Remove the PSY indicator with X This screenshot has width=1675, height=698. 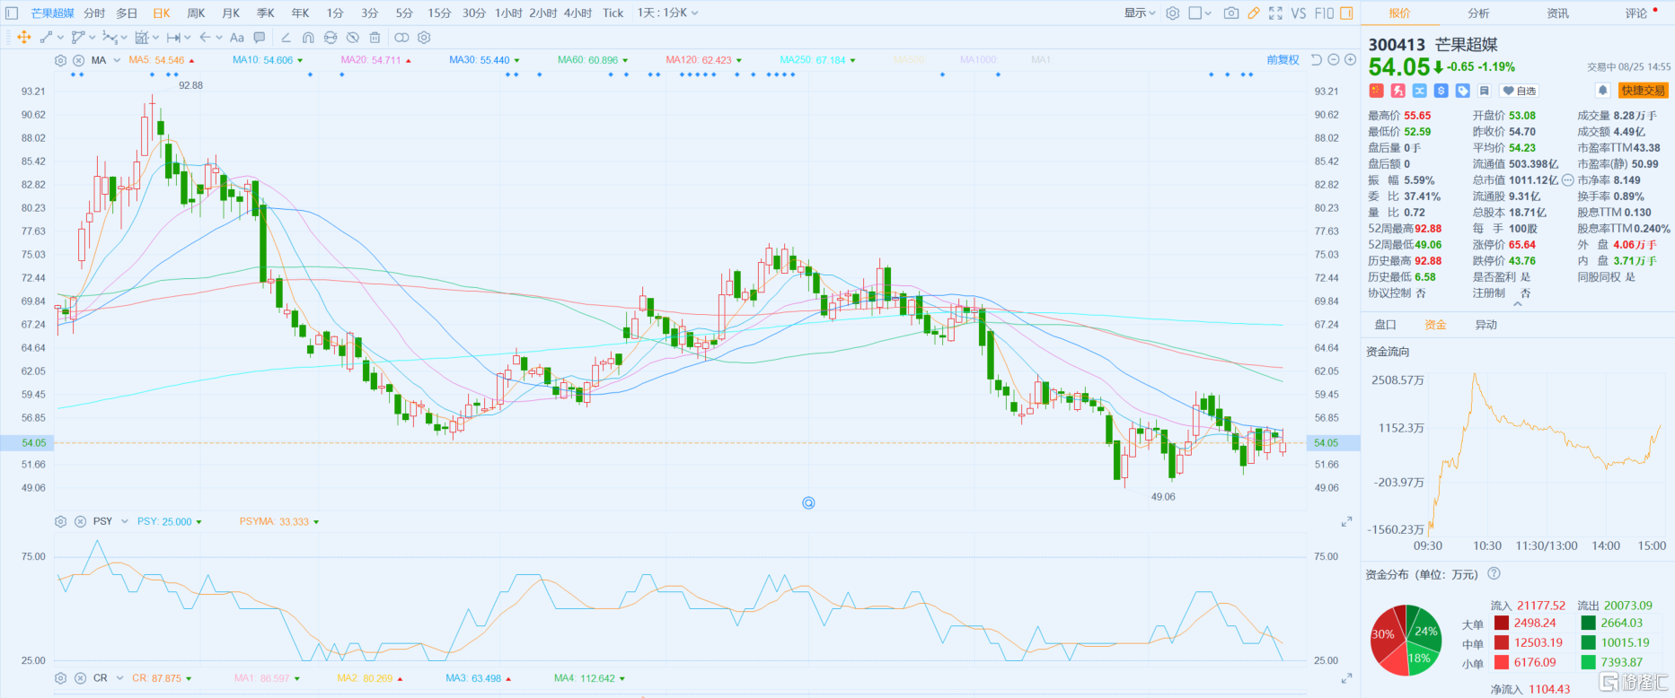(80, 521)
